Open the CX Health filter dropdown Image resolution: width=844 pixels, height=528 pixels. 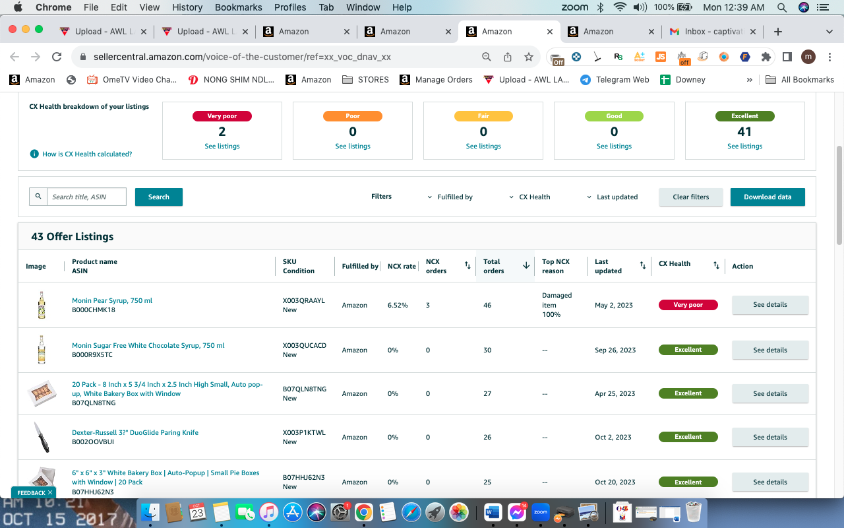530,197
